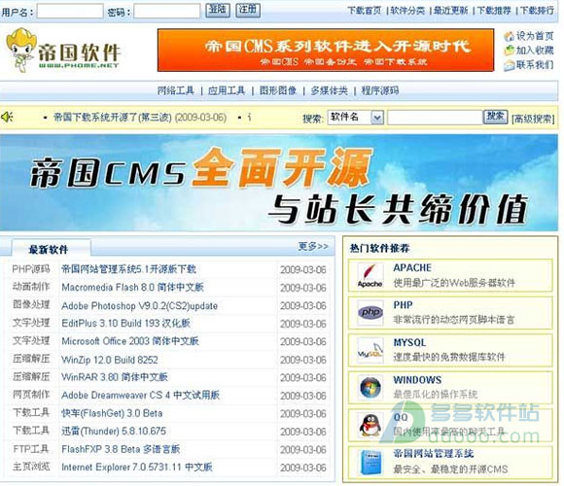Click the FTP工具 category label
Image resolution: width=564 pixels, height=486 pixels.
[31, 449]
